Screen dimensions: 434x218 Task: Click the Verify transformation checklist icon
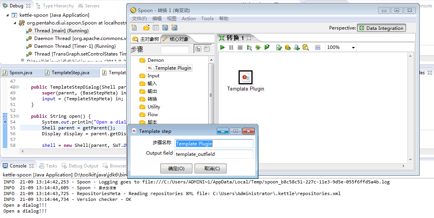pyautogui.click(x=279, y=47)
